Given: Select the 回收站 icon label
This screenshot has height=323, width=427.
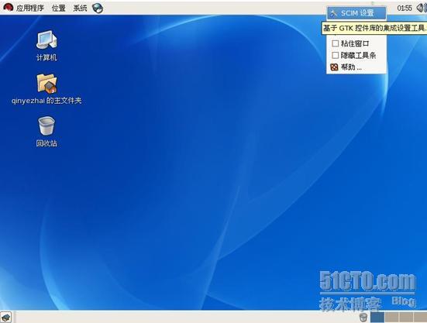Looking at the screenshot, I should coord(46,143).
